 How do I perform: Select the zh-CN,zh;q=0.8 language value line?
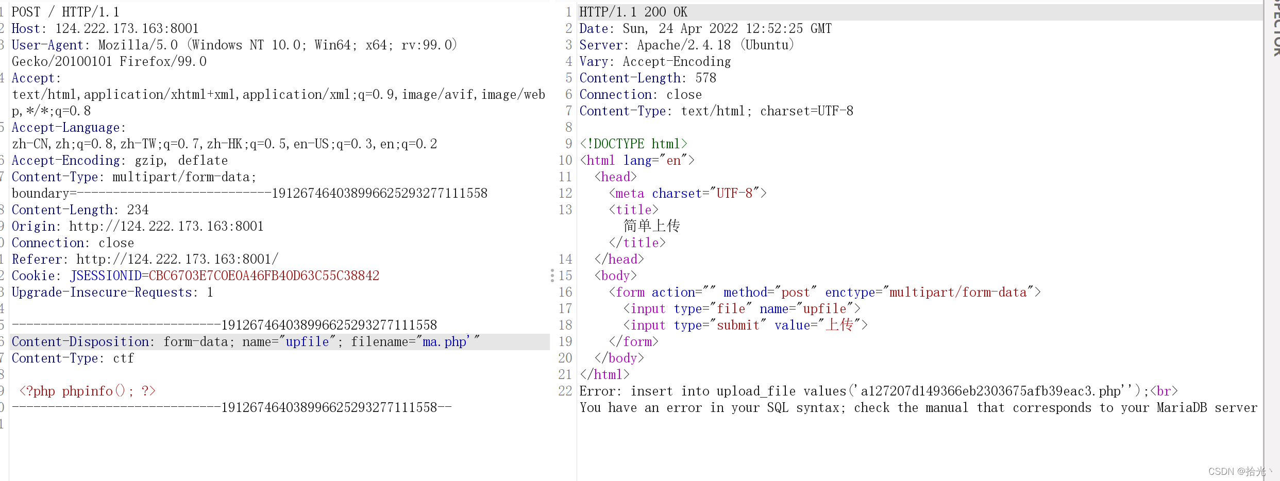224,144
